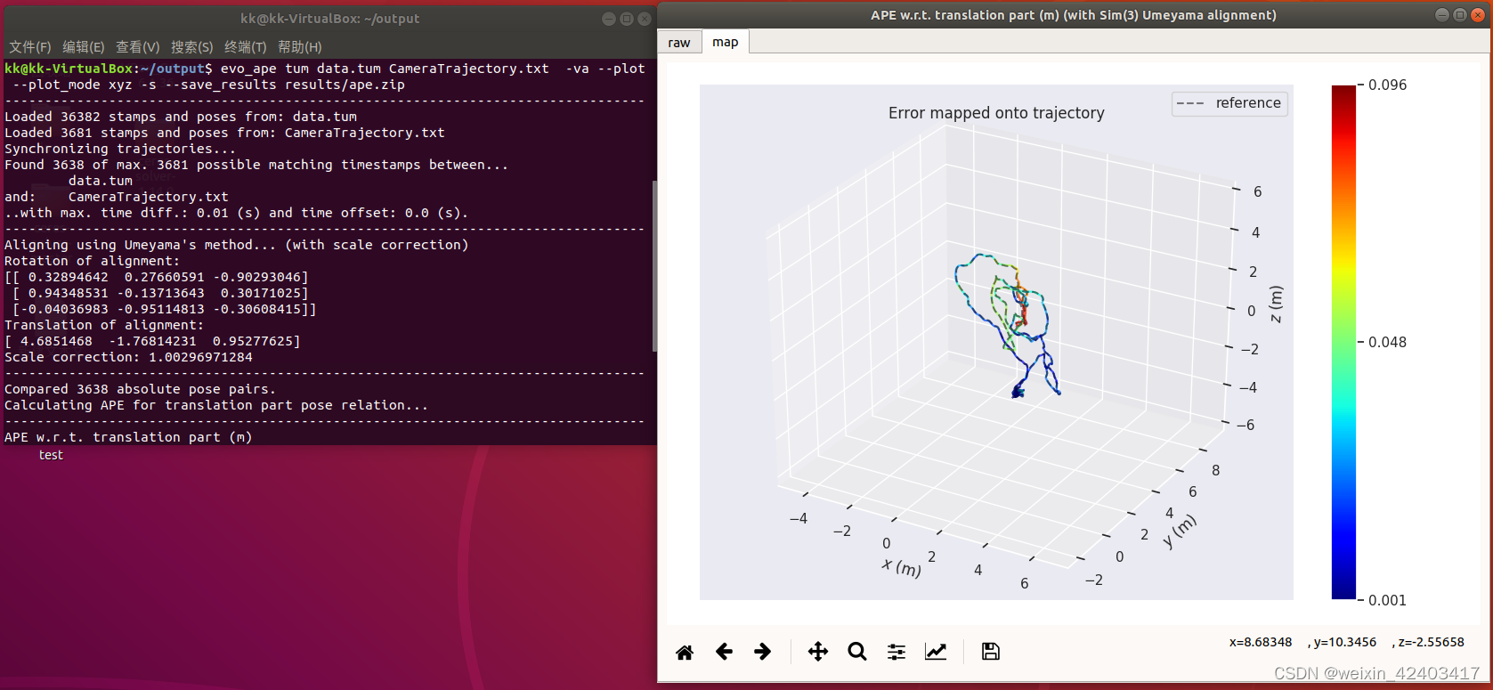This screenshot has width=1493, height=690.
Task: Click the terminal vertical scrollbar
Action: [654, 265]
